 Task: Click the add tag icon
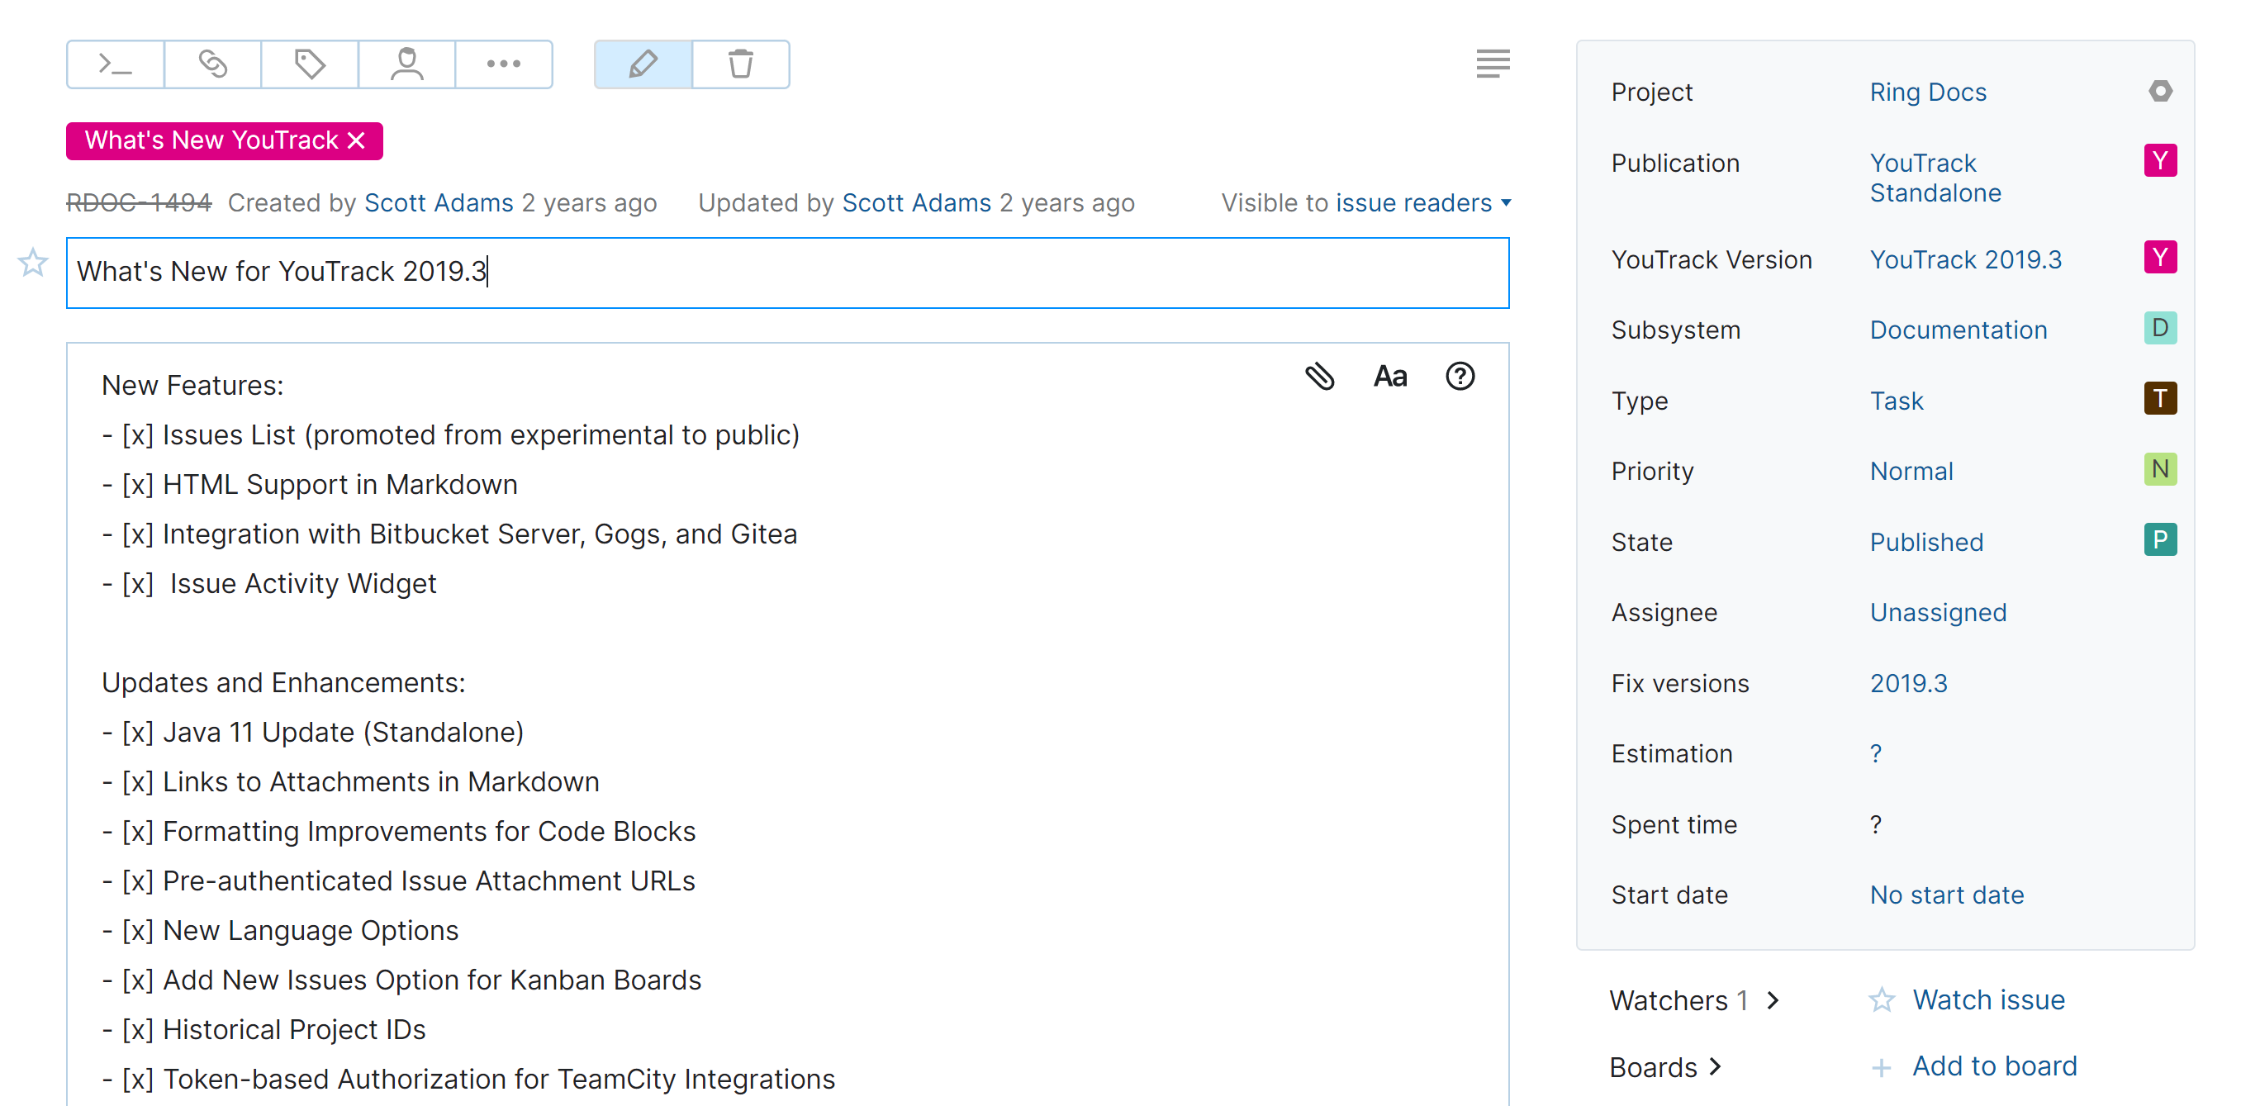(310, 64)
